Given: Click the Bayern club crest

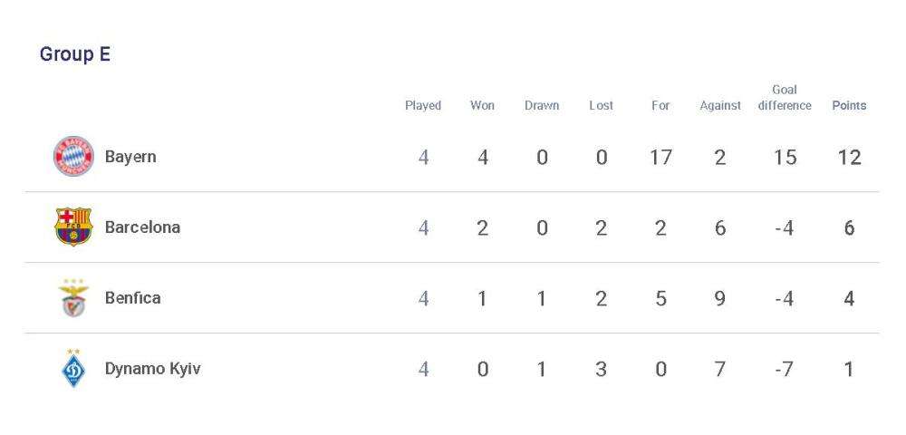Looking at the screenshot, I should click(x=73, y=156).
